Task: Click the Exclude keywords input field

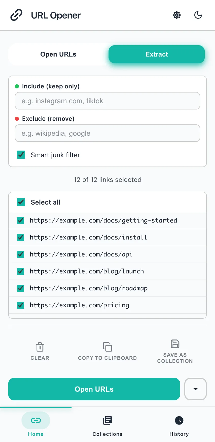Action: click(x=107, y=133)
